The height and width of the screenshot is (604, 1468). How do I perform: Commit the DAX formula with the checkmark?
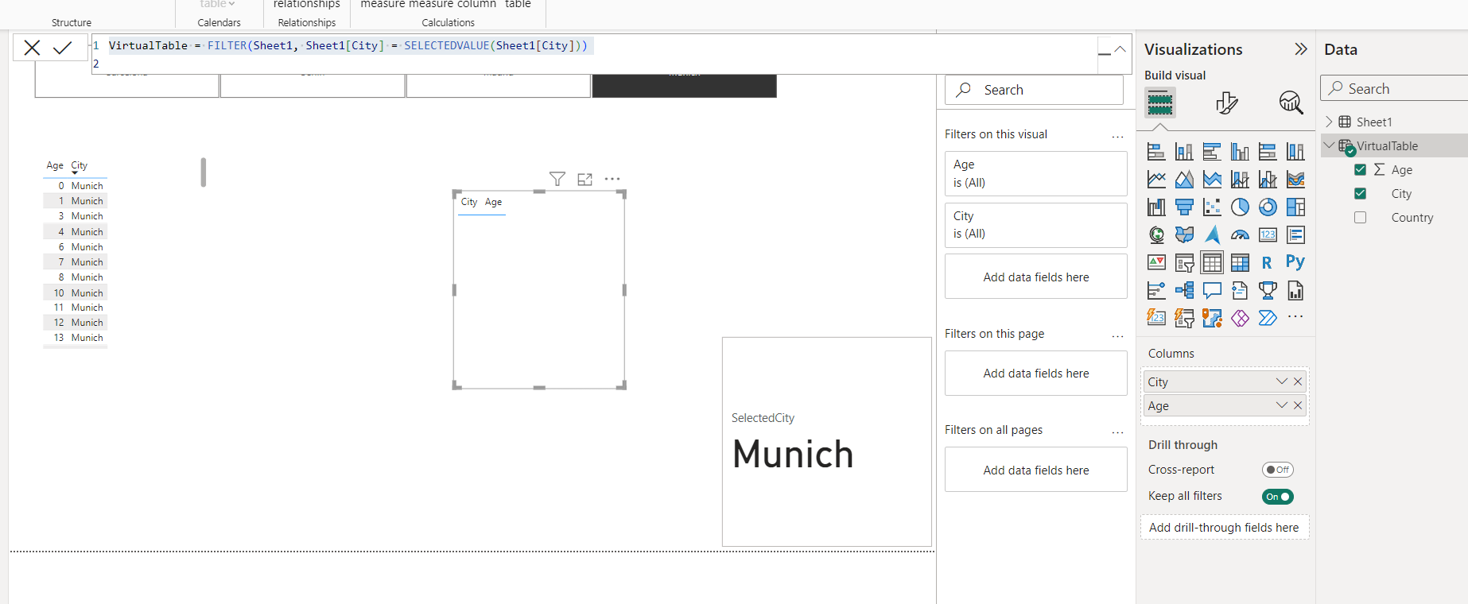tap(62, 48)
